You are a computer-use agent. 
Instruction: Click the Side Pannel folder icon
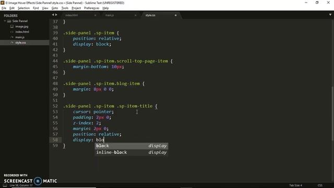[9, 21]
